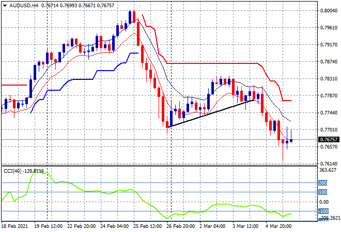Select the AUDUSD,H4 symbol title
Screen dimensions: 341x232
tap(24, 6)
